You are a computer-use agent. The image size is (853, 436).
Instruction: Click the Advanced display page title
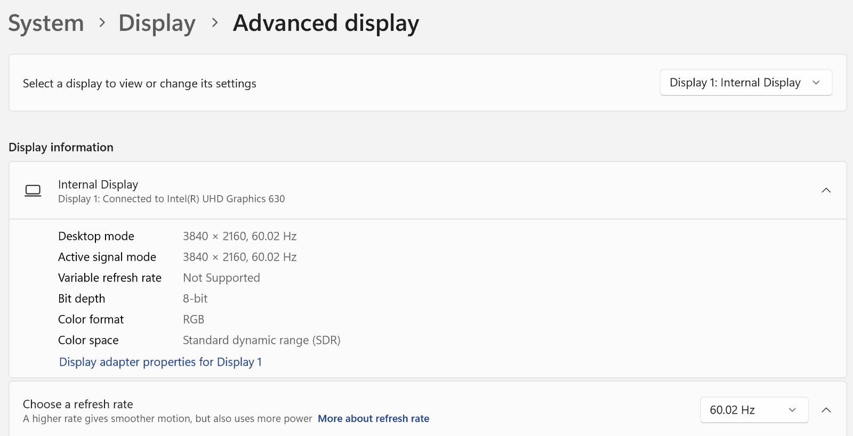(x=326, y=23)
